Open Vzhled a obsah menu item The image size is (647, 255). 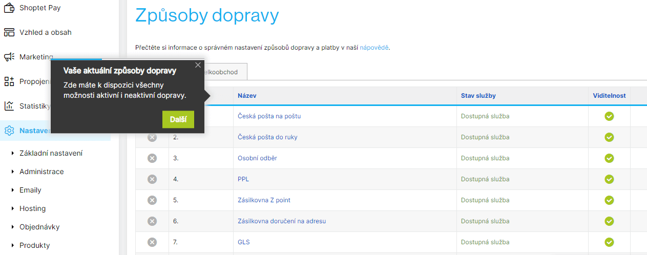[46, 32]
